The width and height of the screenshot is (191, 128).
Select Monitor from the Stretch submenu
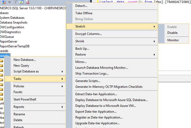point(173,40)
